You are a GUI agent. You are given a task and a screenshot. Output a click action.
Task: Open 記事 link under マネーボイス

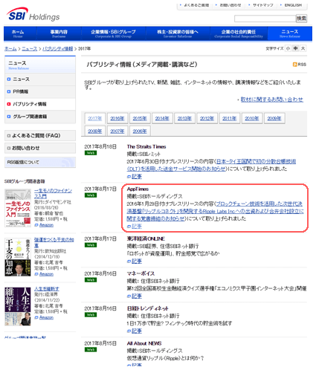[x=136, y=296]
